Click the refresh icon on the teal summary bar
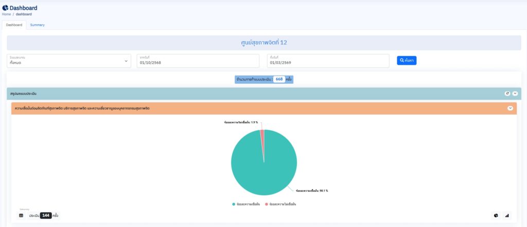Image resolution: width=527 pixels, height=227 pixels. [507, 93]
